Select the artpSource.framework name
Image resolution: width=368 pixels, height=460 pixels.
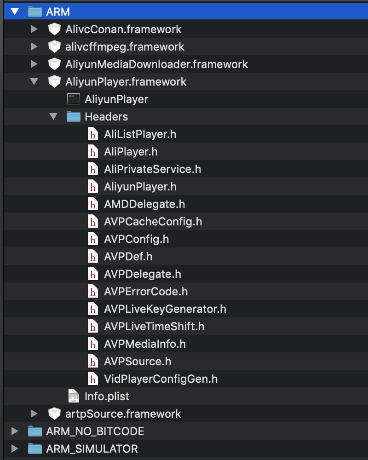(x=123, y=414)
